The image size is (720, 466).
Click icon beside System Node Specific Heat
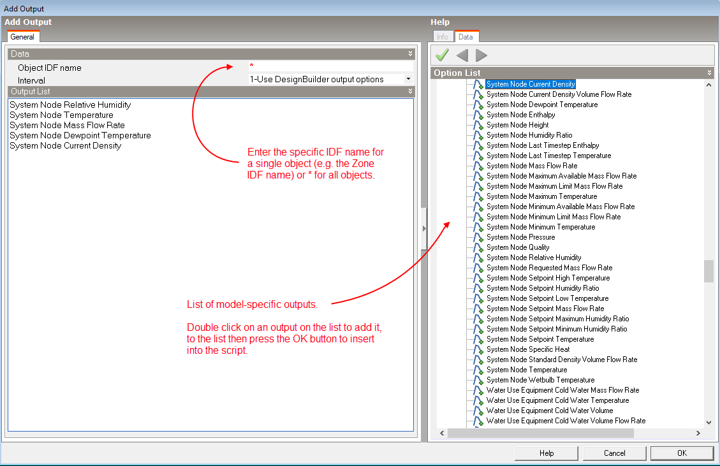tap(478, 349)
